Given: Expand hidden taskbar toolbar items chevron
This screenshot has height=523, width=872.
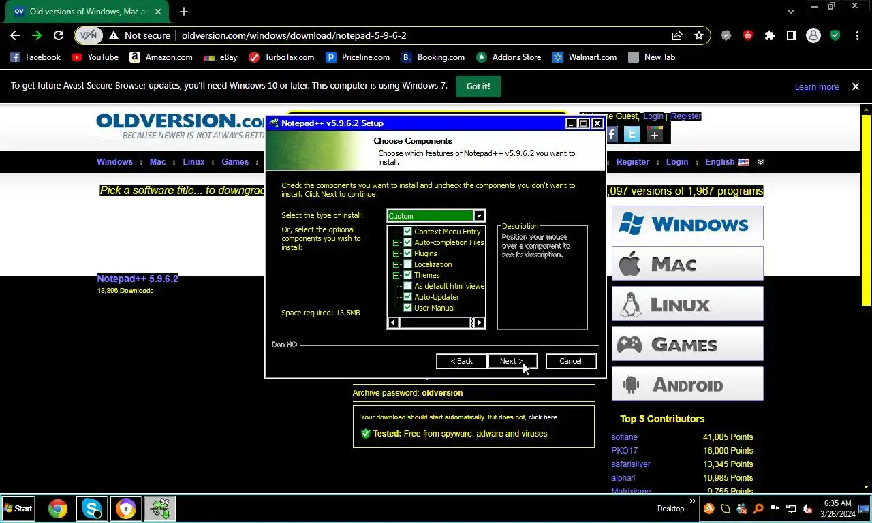Looking at the screenshot, I should [x=693, y=502].
